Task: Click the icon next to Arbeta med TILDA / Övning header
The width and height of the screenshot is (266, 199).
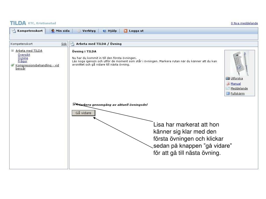Action: click(x=72, y=44)
